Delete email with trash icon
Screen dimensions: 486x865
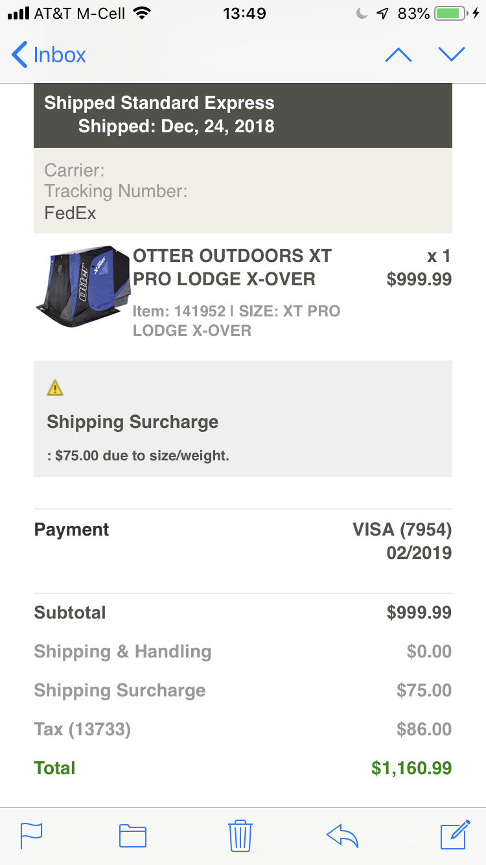click(240, 835)
